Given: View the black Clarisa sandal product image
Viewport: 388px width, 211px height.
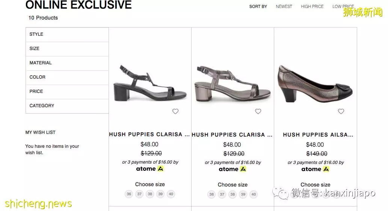Looking at the screenshot, I should click(150, 83).
